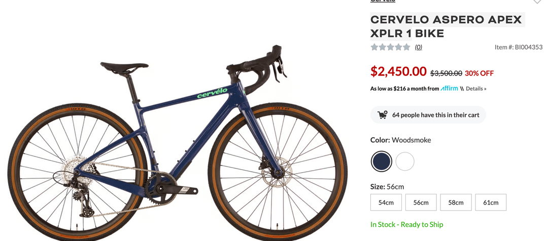Screen dimensions: 548x241
Task: Click the Affirm logo
Action: 449,88
